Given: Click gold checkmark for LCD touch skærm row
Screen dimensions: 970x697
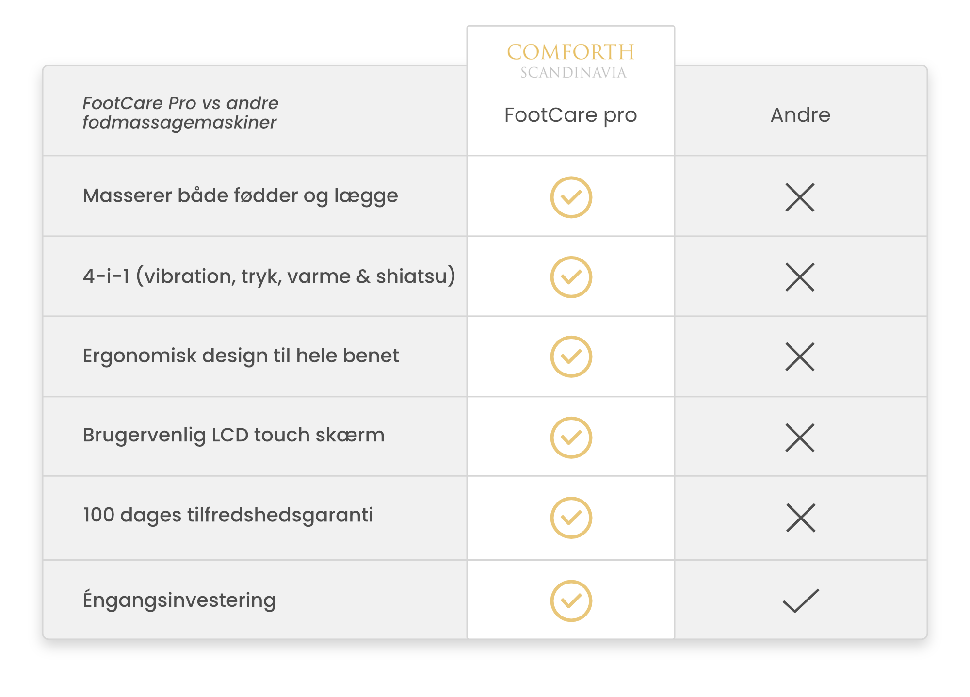Looking at the screenshot, I should coord(571,438).
